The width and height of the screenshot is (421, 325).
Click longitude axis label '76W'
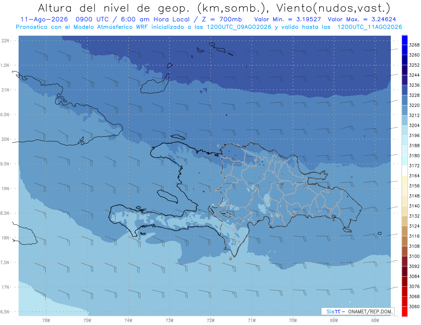click(46, 320)
